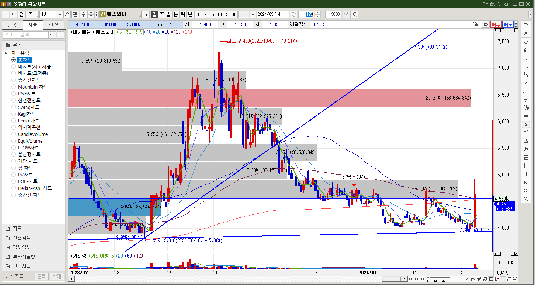Screen dimensions: 535x285
Task: Click the bar count field showing 170
Action: (x=306, y=14)
